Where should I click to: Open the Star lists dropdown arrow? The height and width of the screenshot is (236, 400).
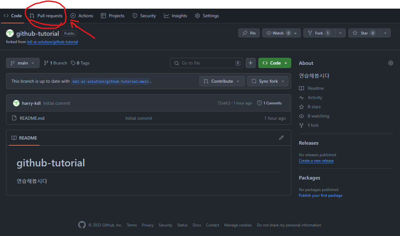[x=385, y=33]
